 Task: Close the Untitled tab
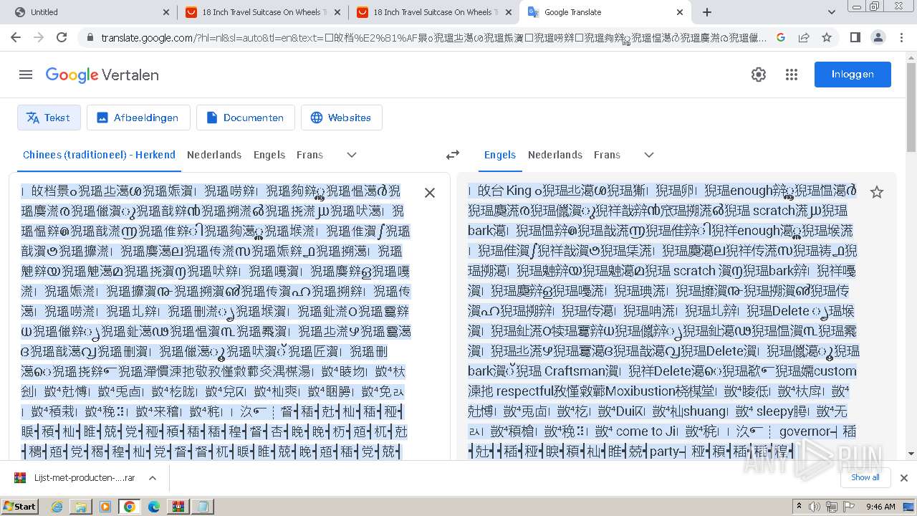point(166,12)
